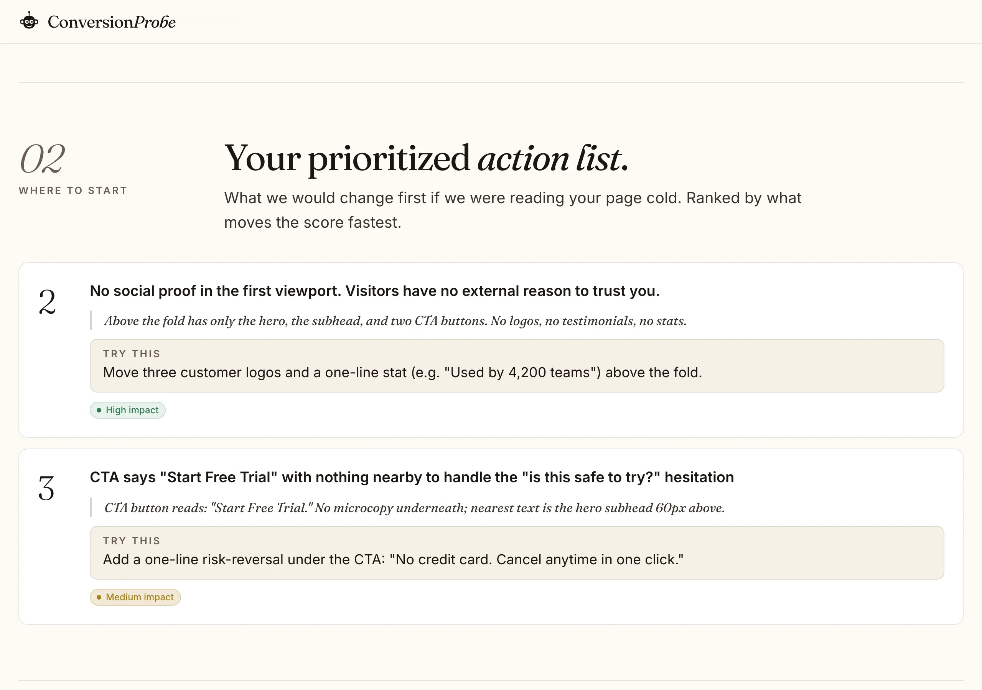Click the 'CTA button reads' italic quote
Screen dimensions: 982x690
(414, 508)
